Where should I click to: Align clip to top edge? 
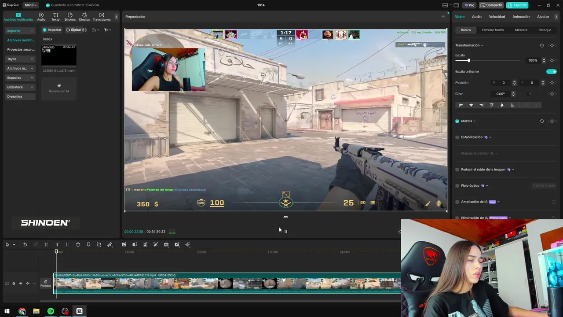click(491, 105)
